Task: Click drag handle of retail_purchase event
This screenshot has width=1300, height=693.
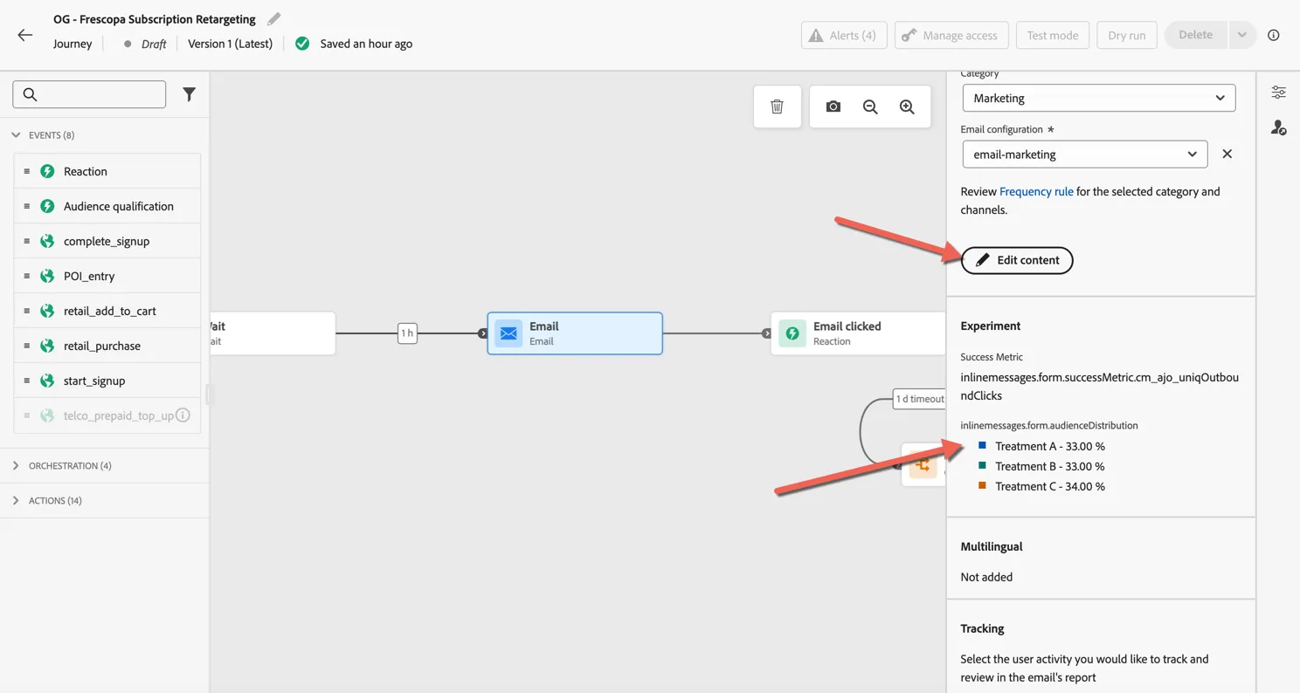Action: (27, 346)
